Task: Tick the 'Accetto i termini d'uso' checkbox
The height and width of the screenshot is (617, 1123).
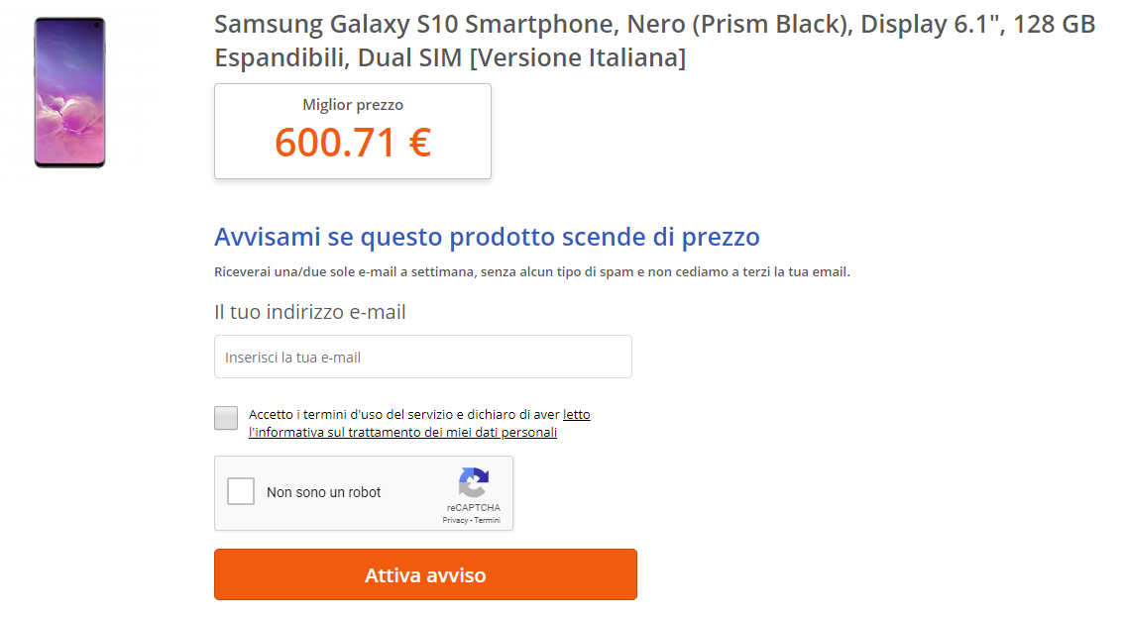Action: click(226, 418)
